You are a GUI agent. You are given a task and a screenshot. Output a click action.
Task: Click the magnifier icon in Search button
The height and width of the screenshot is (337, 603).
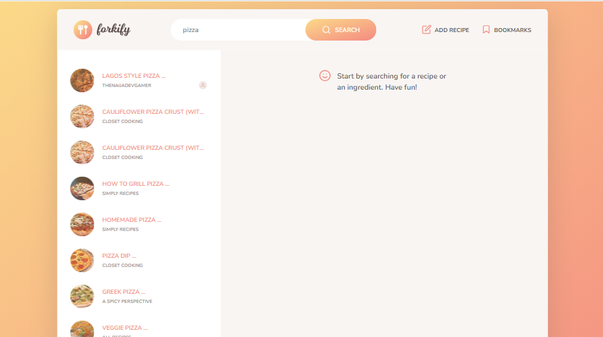pos(326,30)
